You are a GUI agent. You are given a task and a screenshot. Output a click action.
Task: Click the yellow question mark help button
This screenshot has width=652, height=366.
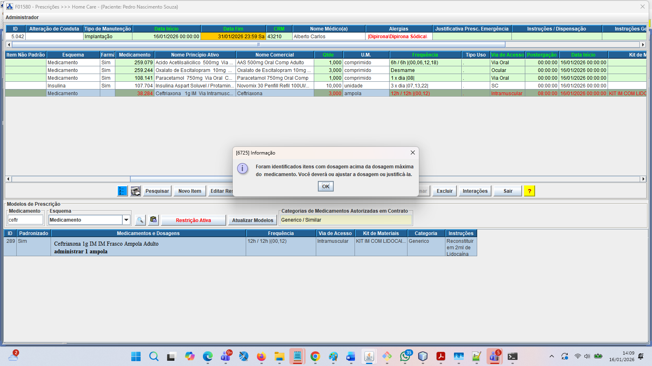click(529, 191)
